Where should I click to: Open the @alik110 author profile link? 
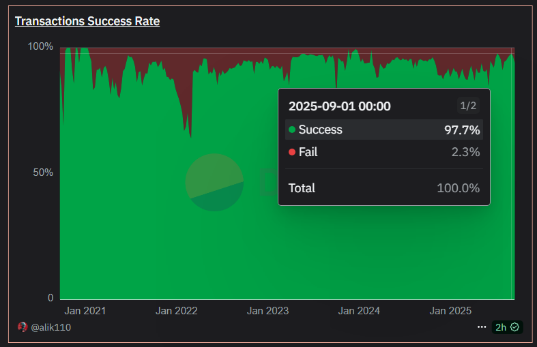pos(50,327)
